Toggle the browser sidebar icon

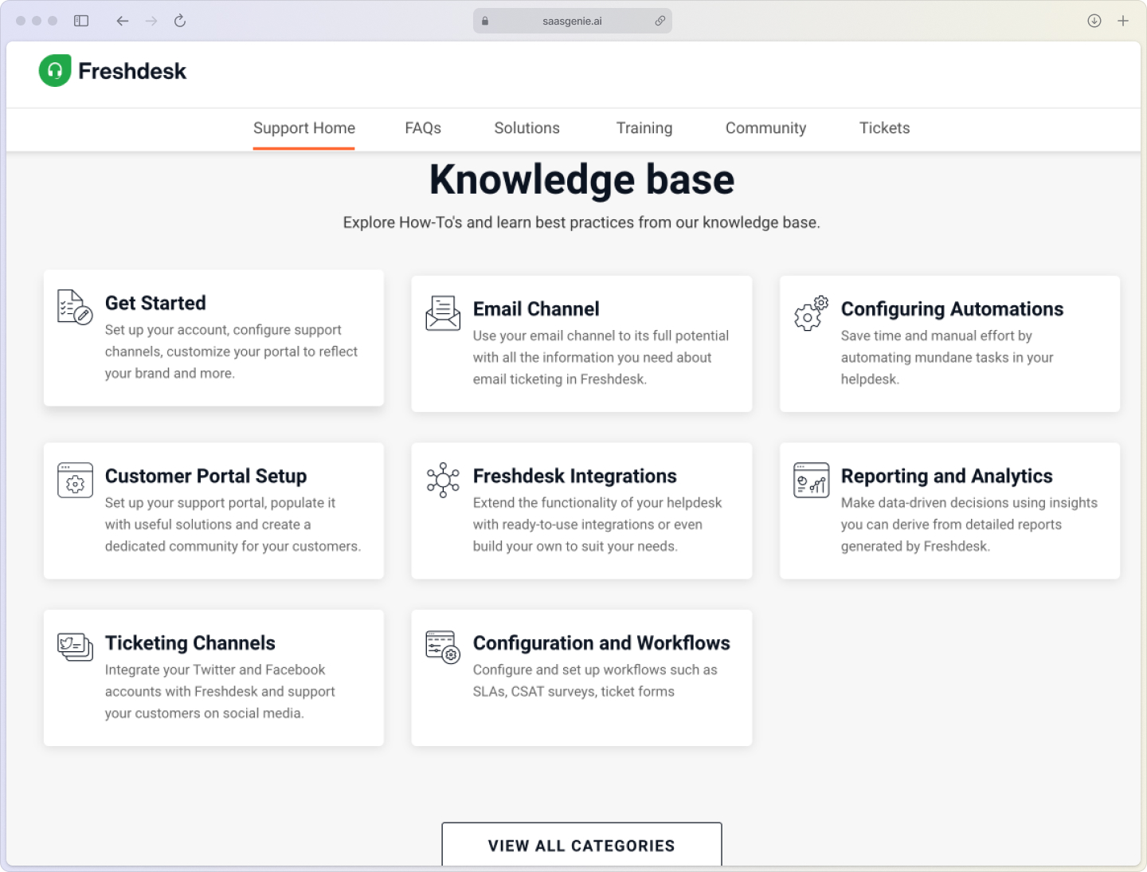[81, 21]
